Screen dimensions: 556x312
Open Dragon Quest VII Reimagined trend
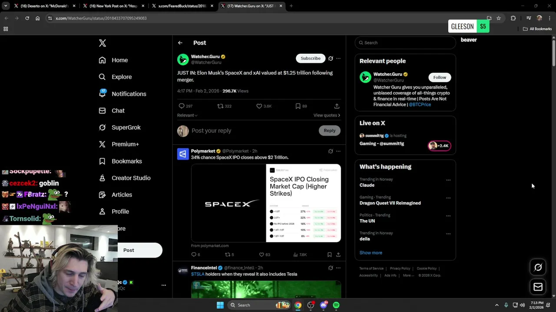click(390, 203)
